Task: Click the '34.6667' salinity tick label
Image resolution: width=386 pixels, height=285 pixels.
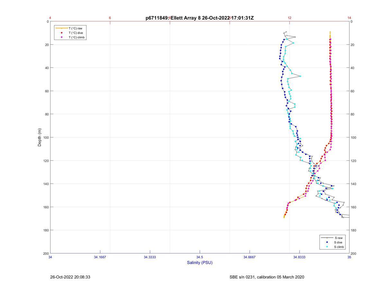Action: pos(250,257)
